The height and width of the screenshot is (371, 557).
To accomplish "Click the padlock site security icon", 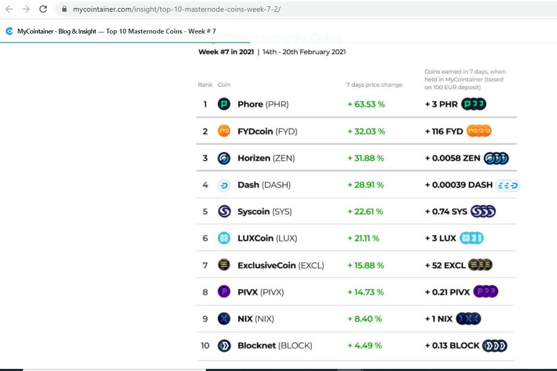I will (64, 9).
